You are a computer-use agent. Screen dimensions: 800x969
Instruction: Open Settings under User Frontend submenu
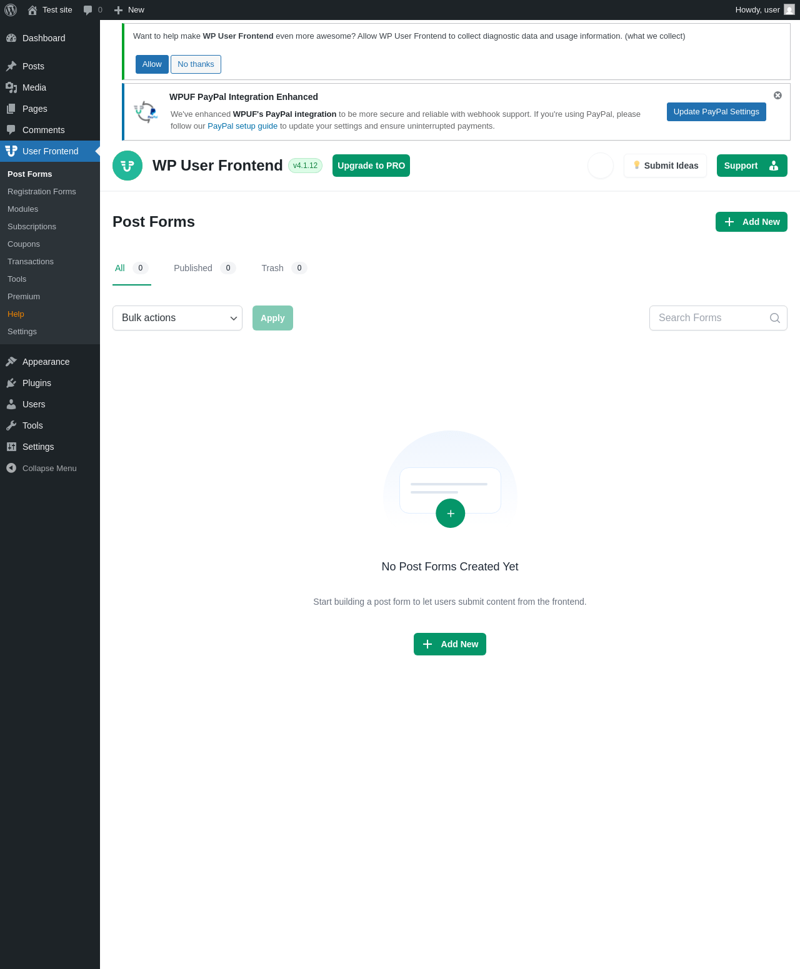click(22, 332)
